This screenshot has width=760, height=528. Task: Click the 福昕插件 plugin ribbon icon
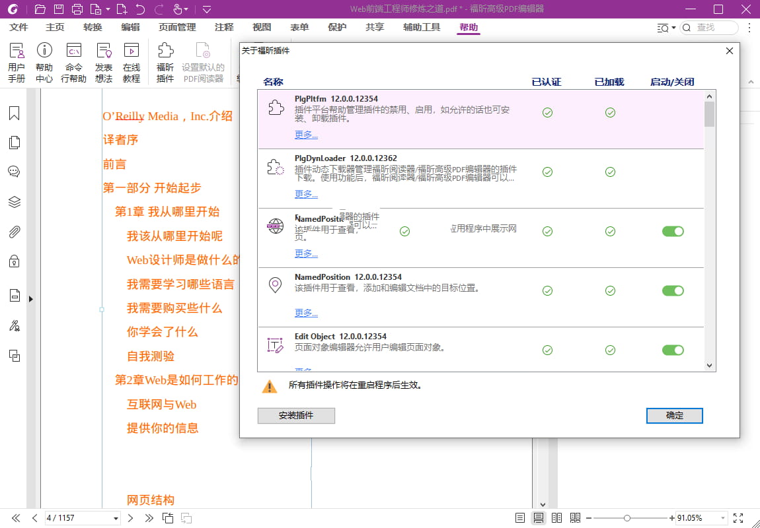click(165, 63)
